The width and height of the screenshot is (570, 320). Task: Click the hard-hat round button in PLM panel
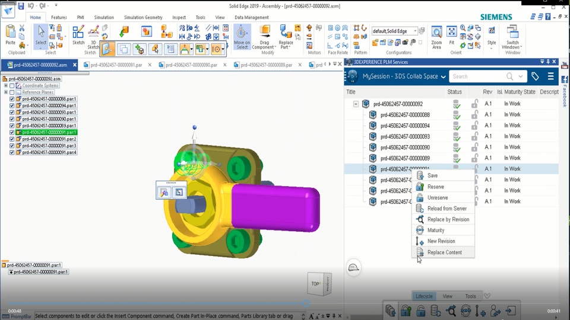tap(353, 268)
